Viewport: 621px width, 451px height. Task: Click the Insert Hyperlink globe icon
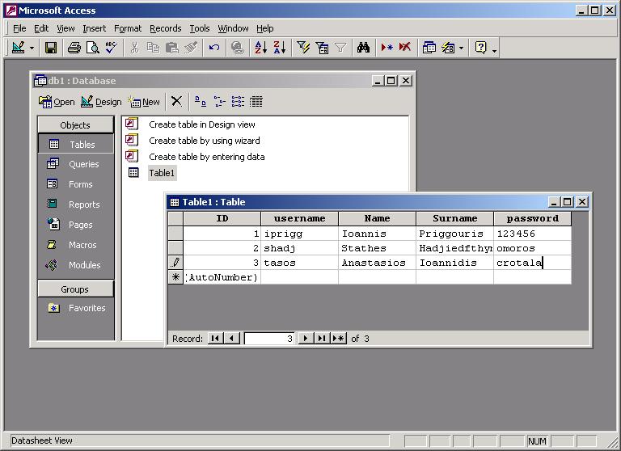pos(237,48)
